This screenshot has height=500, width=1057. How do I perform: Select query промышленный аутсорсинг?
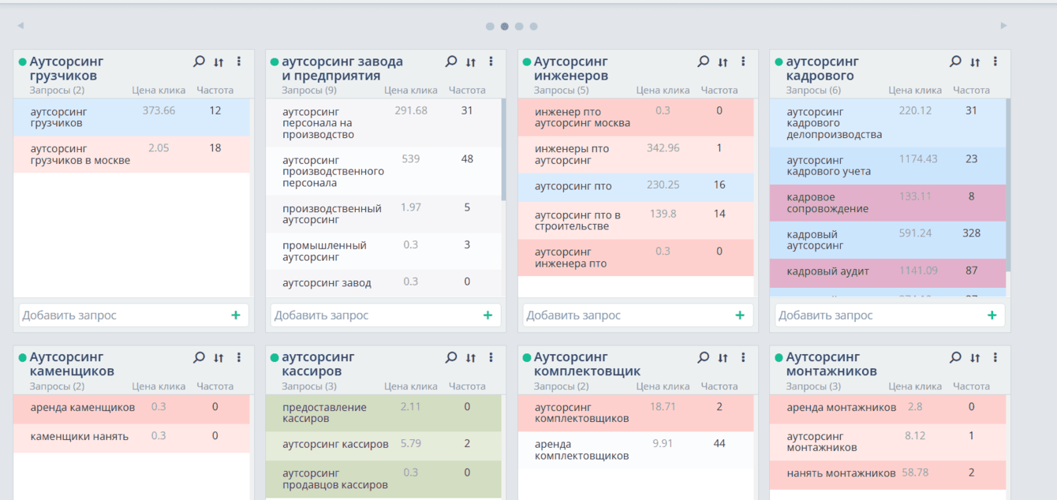click(x=383, y=251)
